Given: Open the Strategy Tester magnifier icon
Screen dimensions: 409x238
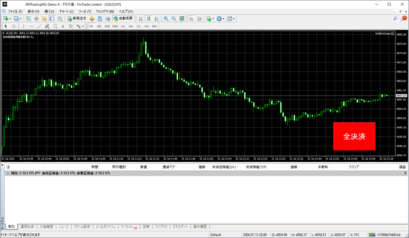Looking at the screenshot, I should click(60, 18).
